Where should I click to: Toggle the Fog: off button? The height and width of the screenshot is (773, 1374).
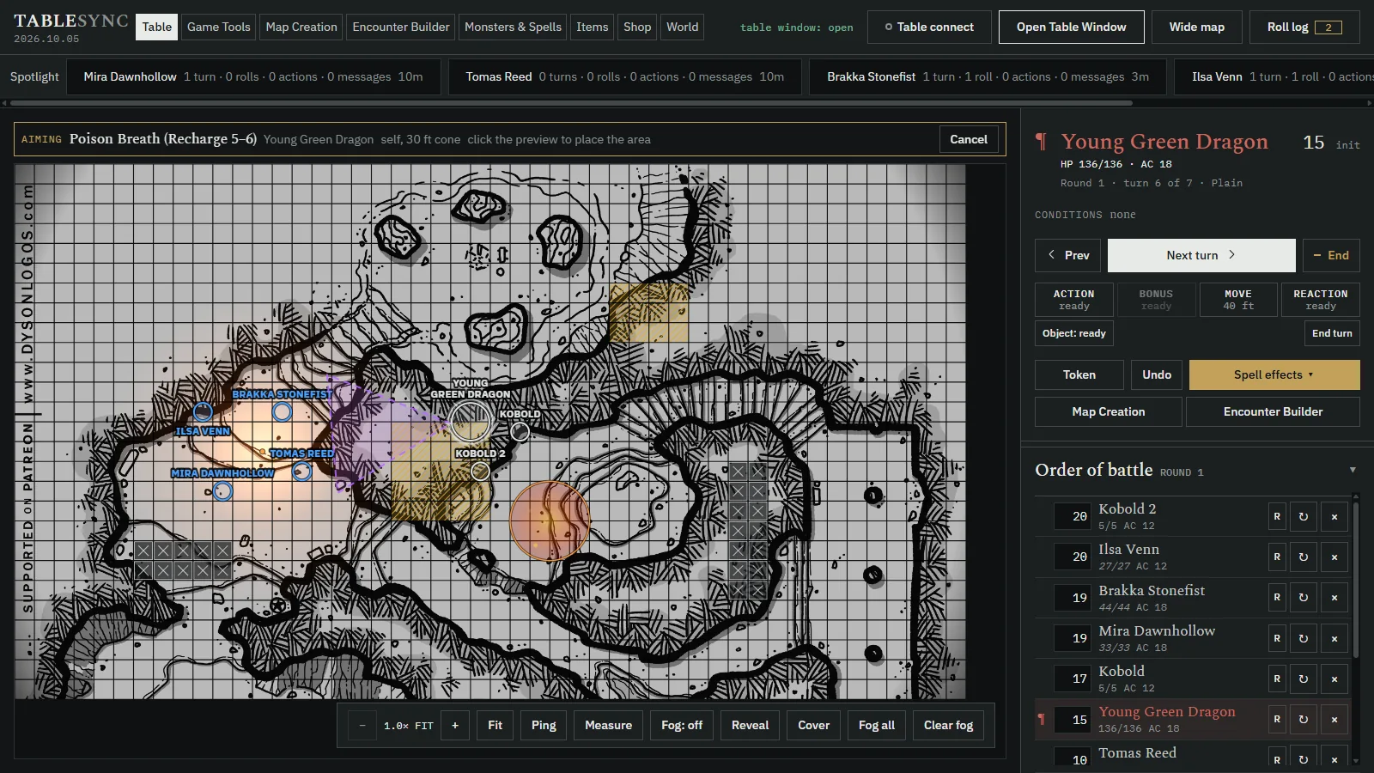click(682, 725)
